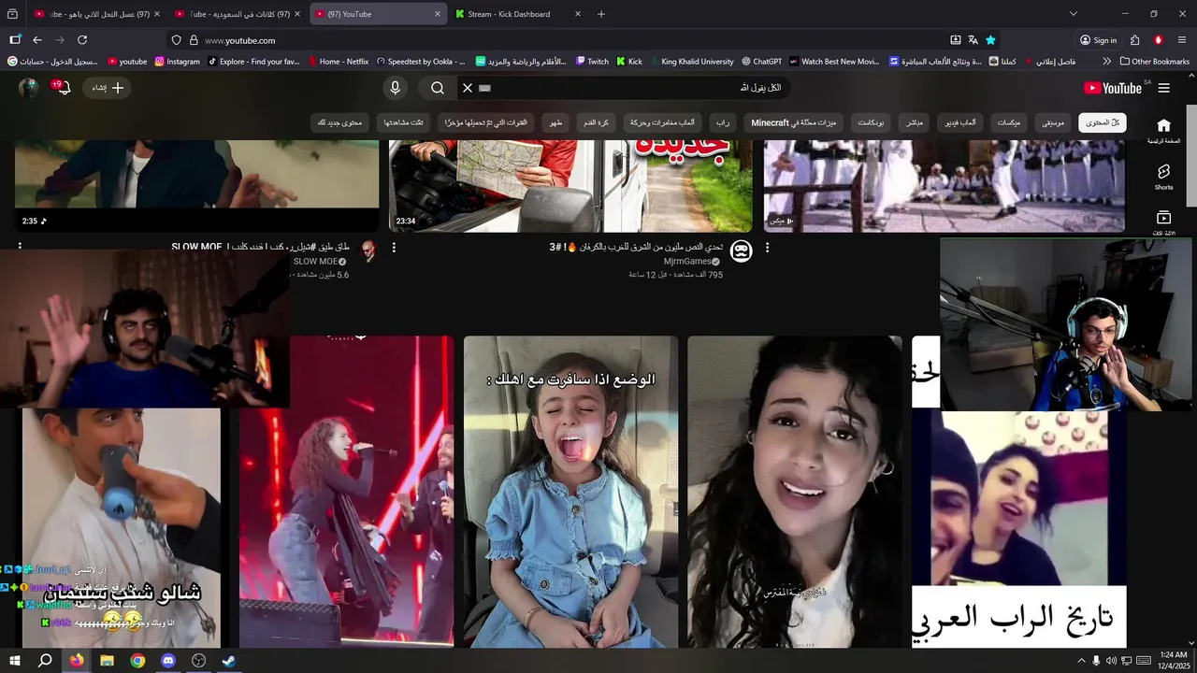Open the YouTube hamburger guide menu

tap(1164, 88)
